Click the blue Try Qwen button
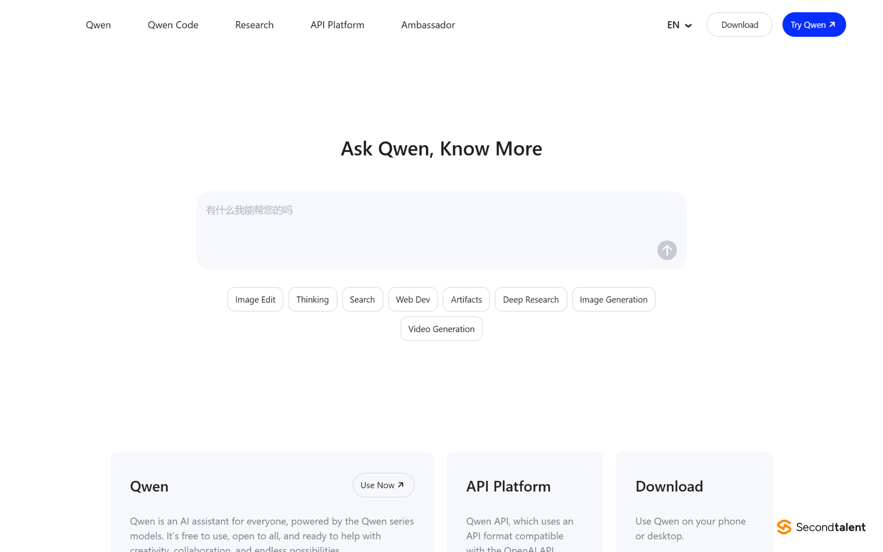 (814, 25)
